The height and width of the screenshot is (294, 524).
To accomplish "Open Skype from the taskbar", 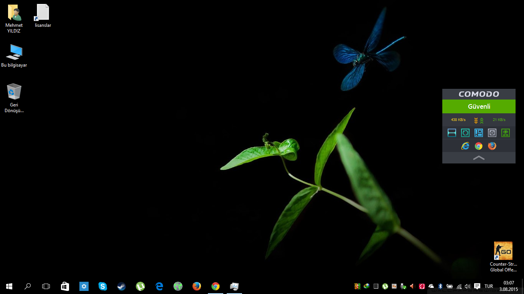I will tap(103, 286).
